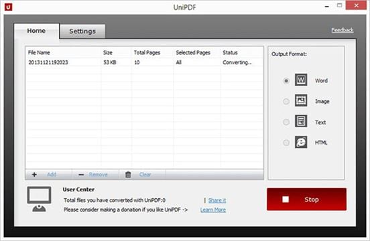Click the Size column header

108,52
